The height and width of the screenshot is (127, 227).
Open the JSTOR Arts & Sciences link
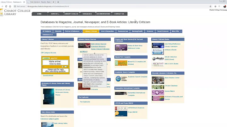point(136,108)
